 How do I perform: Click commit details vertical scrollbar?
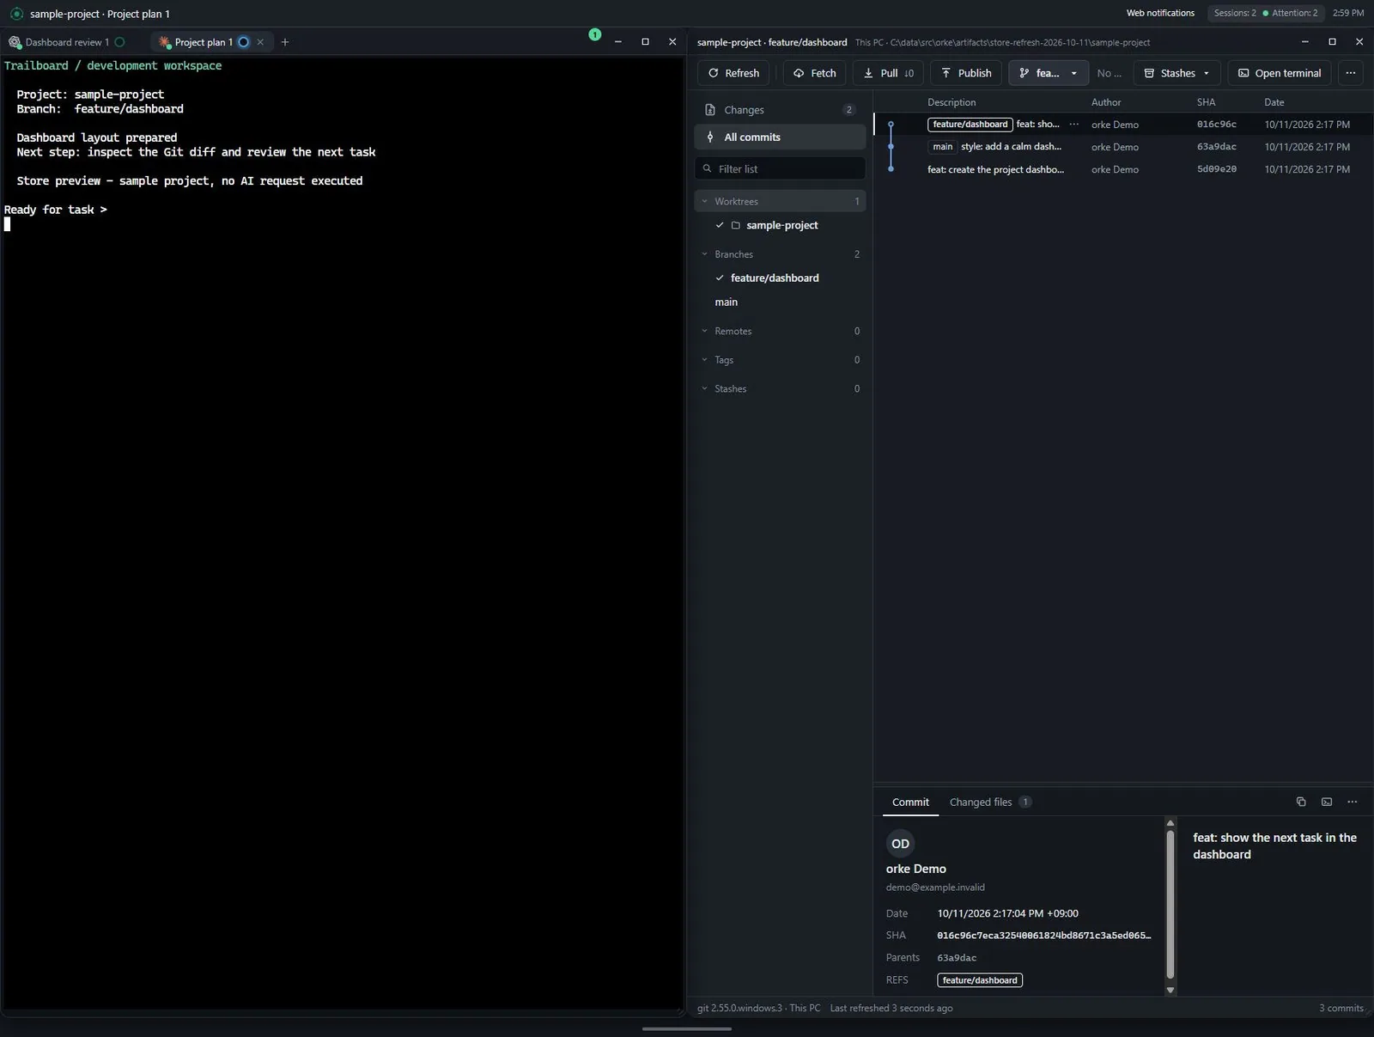point(1170,906)
